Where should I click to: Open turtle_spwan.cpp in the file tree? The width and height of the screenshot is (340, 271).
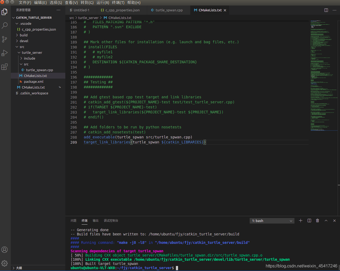[38, 70]
